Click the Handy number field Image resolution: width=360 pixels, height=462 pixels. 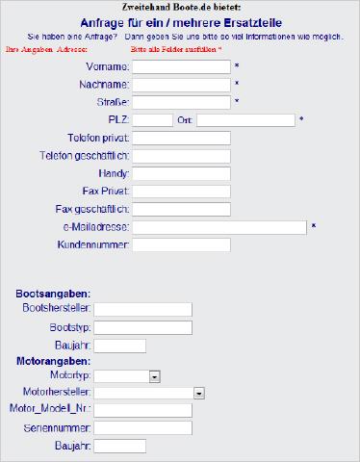click(x=181, y=174)
